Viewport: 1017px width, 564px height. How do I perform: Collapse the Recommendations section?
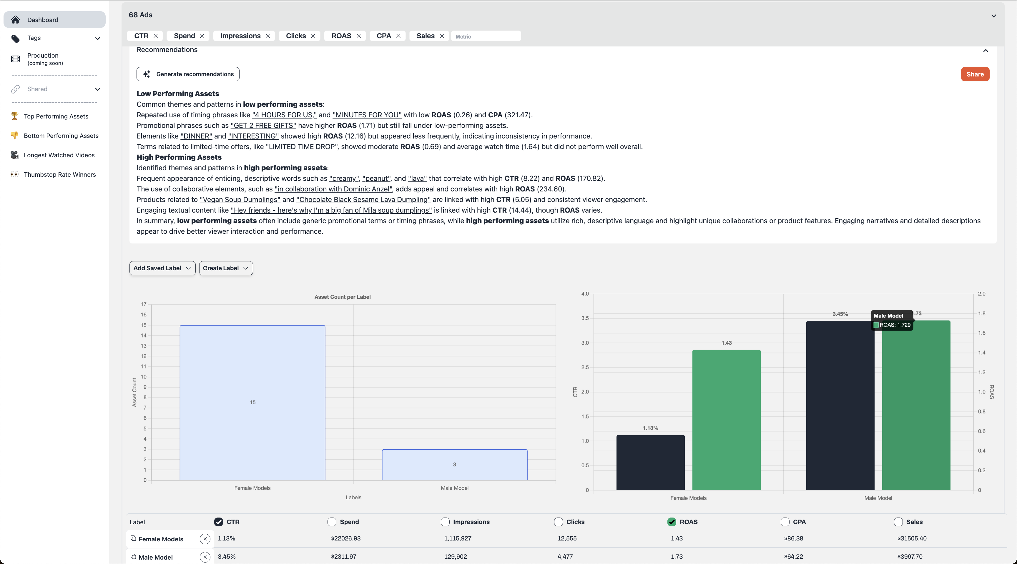(986, 51)
